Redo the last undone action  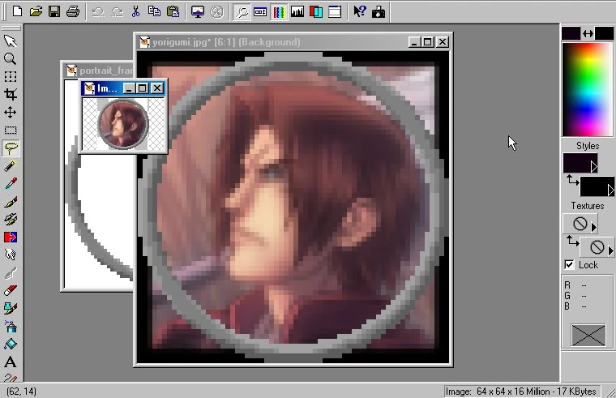click(117, 12)
